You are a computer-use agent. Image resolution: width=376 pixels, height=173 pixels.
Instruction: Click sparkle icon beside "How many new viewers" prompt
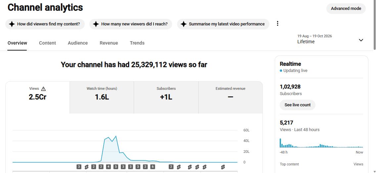tap(96, 24)
